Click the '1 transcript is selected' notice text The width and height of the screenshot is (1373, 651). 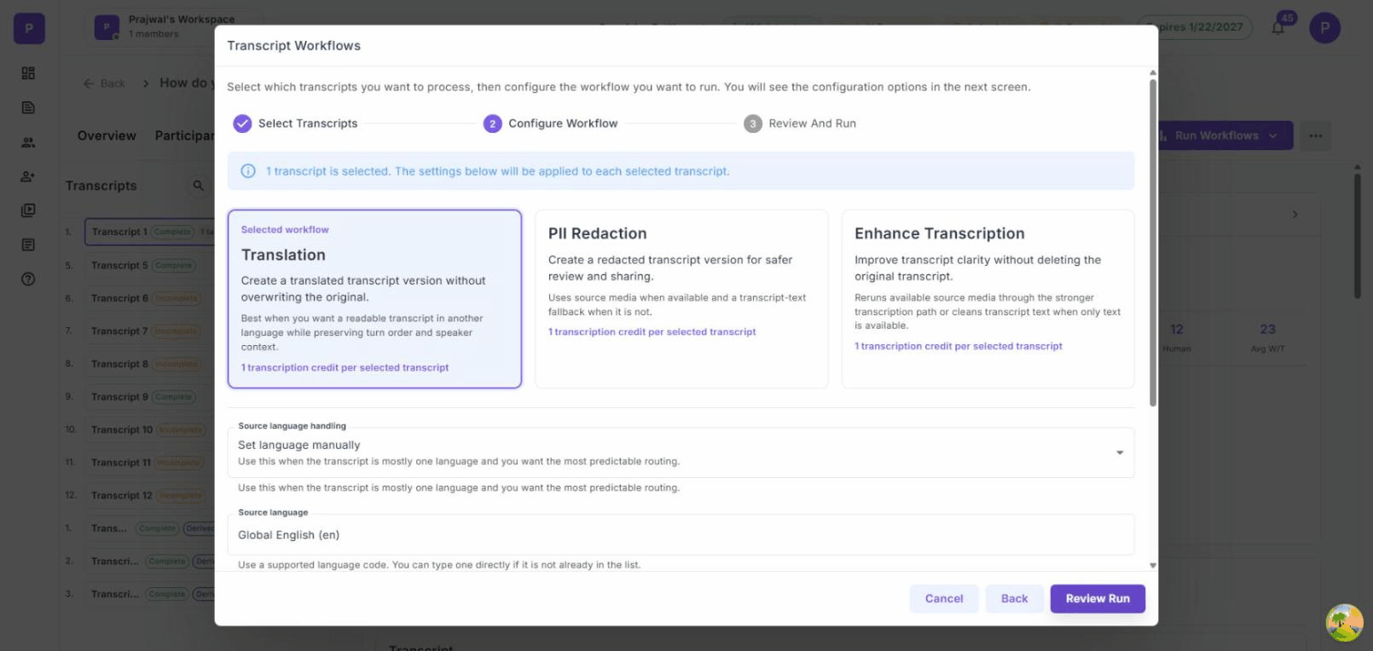pyautogui.click(x=497, y=171)
